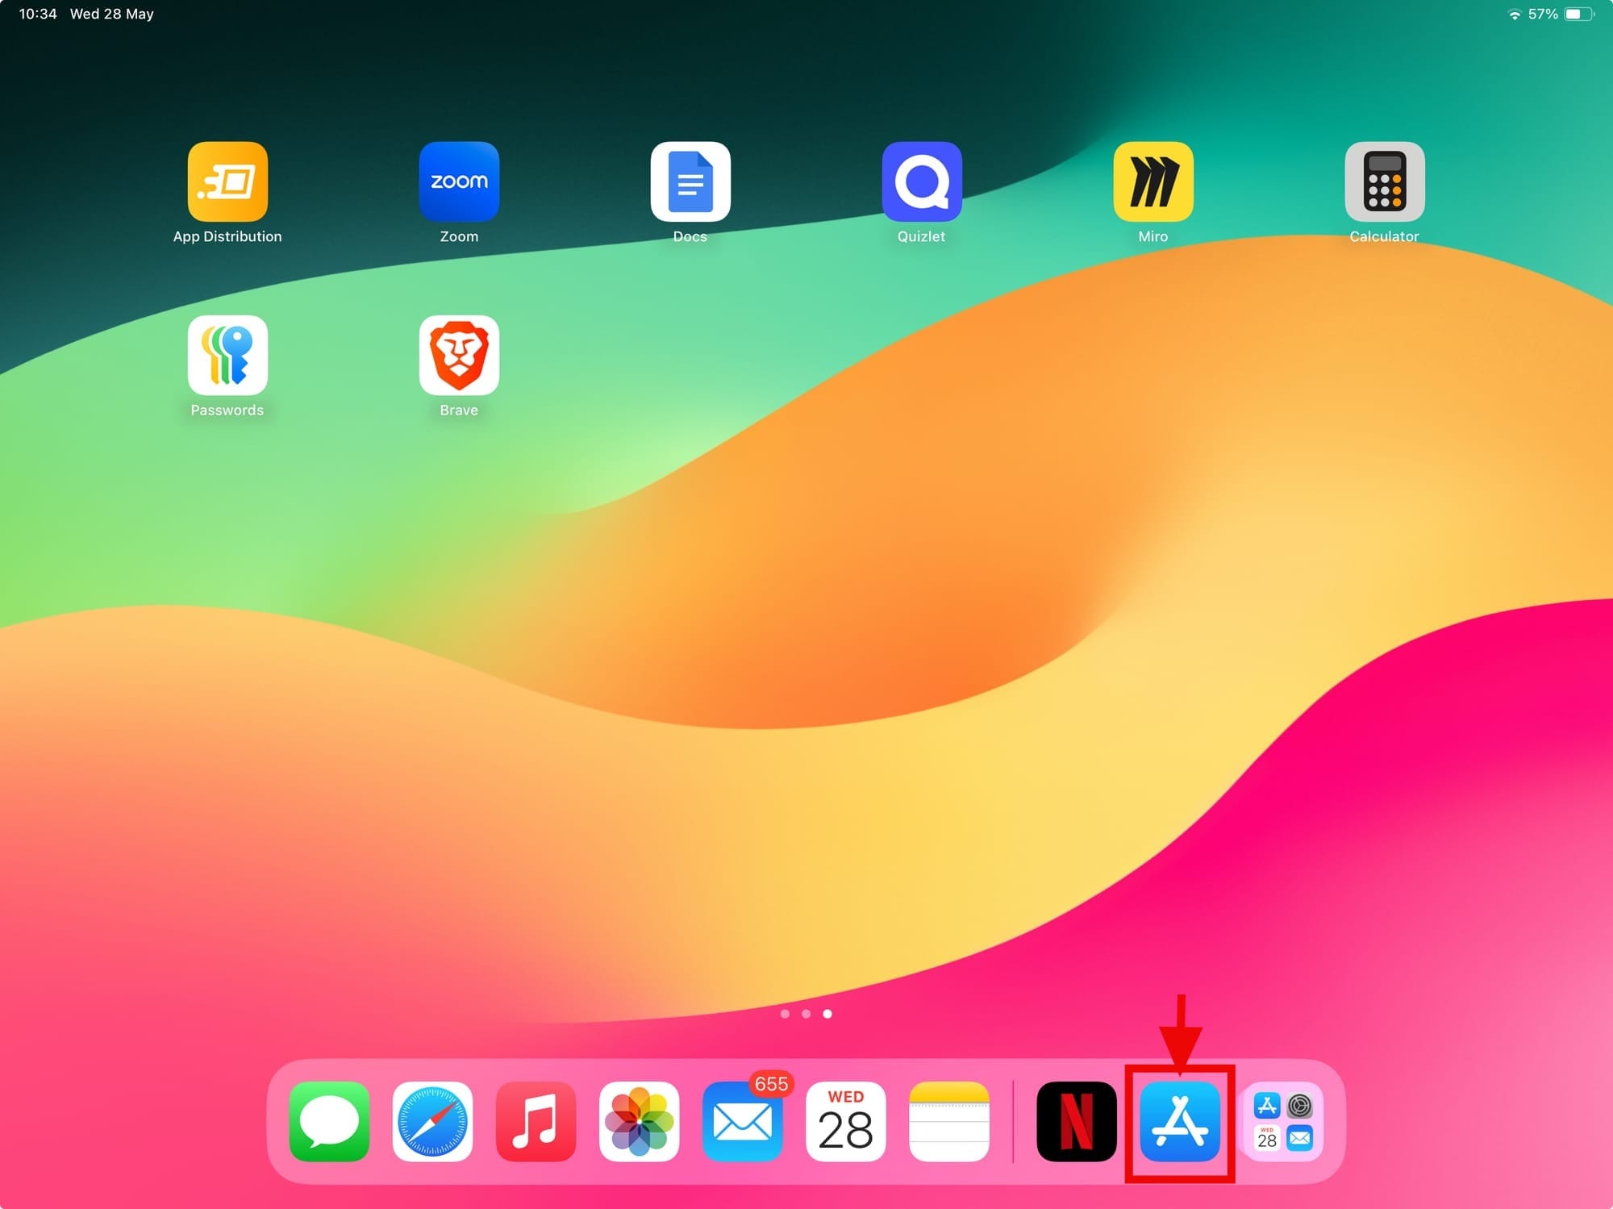
Task: Open the App Library folder in dock
Action: pos(1282,1122)
